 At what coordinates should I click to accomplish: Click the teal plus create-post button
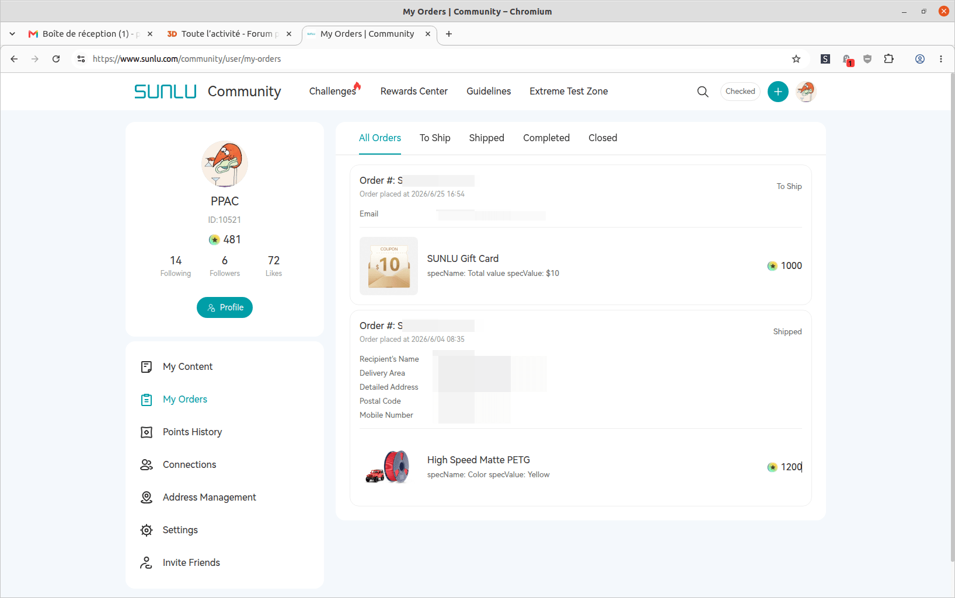coord(778,92)
